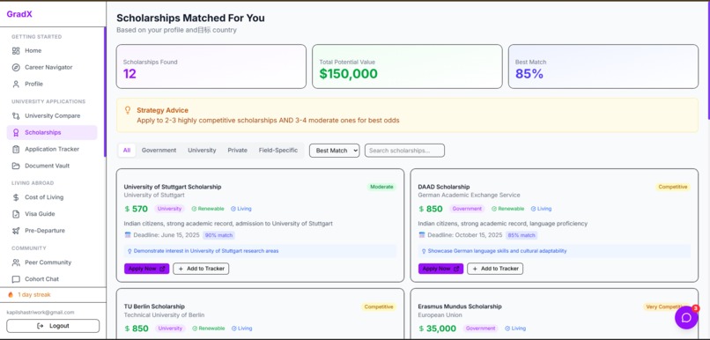This screenshot has width=710, height=340.
Task: Open Application Tracker menu item
Action: pos(52,150)
